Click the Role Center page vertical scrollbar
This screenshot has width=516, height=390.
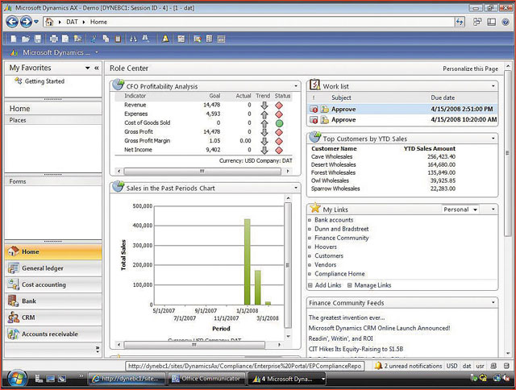[x=508, y=153]
